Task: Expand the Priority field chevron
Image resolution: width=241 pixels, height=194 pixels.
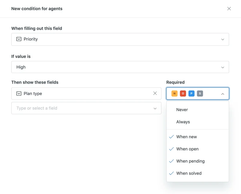Action: pyautogui.click(x=222, y=40)
